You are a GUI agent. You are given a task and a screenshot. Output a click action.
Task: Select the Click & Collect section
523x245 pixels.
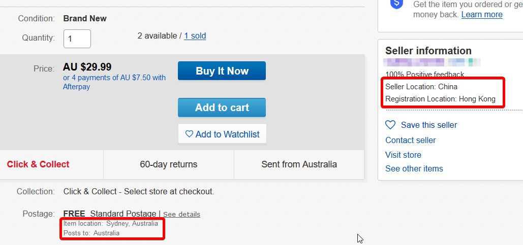[38, 164]
